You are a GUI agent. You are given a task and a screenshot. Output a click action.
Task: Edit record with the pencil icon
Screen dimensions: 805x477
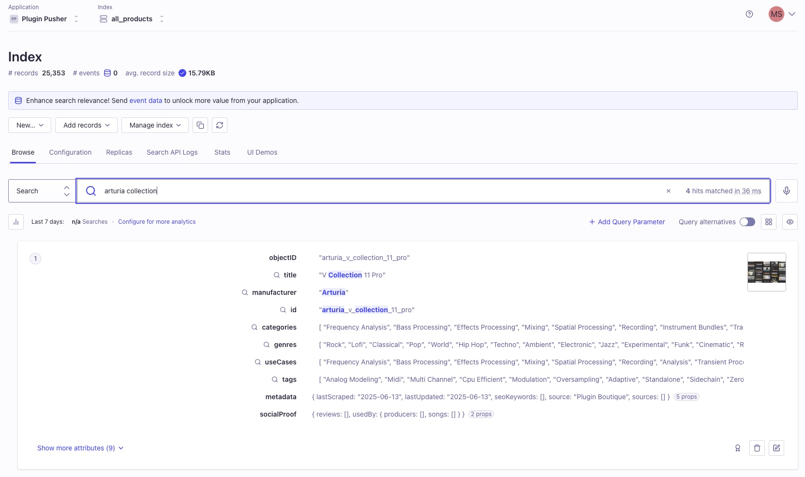(776, 448)
